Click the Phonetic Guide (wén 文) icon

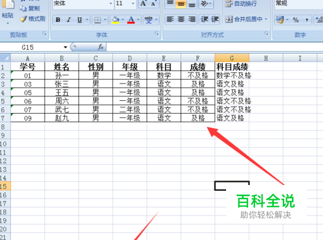tap(149, 20)
